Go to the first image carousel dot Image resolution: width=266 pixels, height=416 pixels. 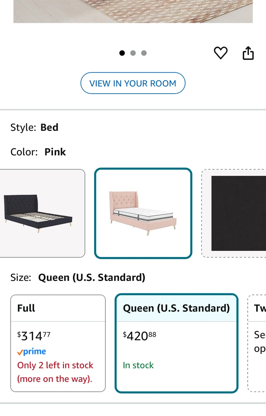coord(122,53)
